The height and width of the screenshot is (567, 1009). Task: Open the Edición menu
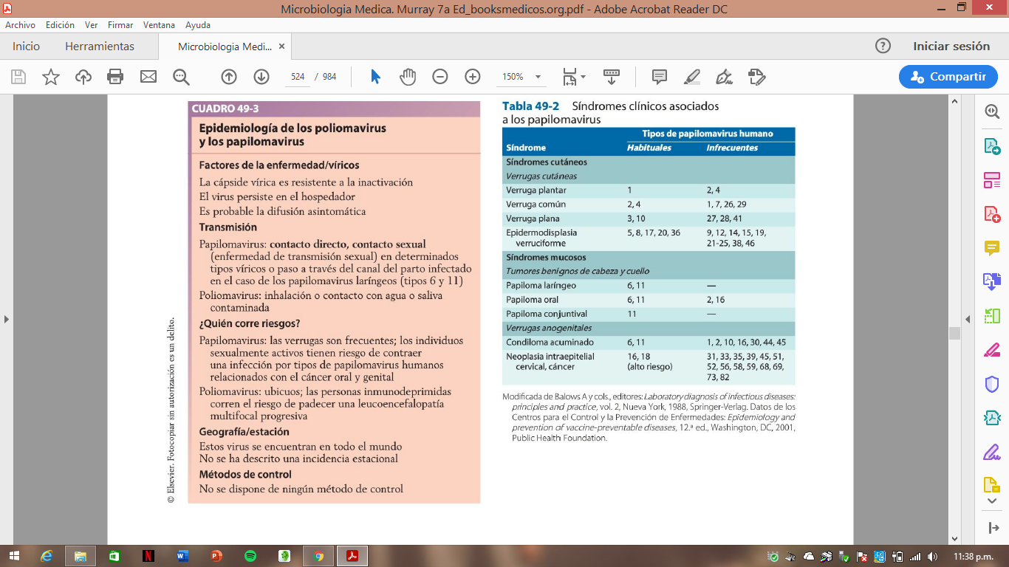point(60,24)
